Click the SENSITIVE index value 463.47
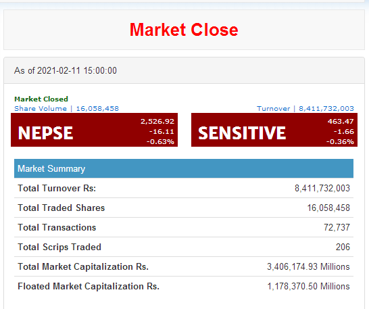Viewport: 369px width, 309px height. pyautogui.click(x=341, y=121)
